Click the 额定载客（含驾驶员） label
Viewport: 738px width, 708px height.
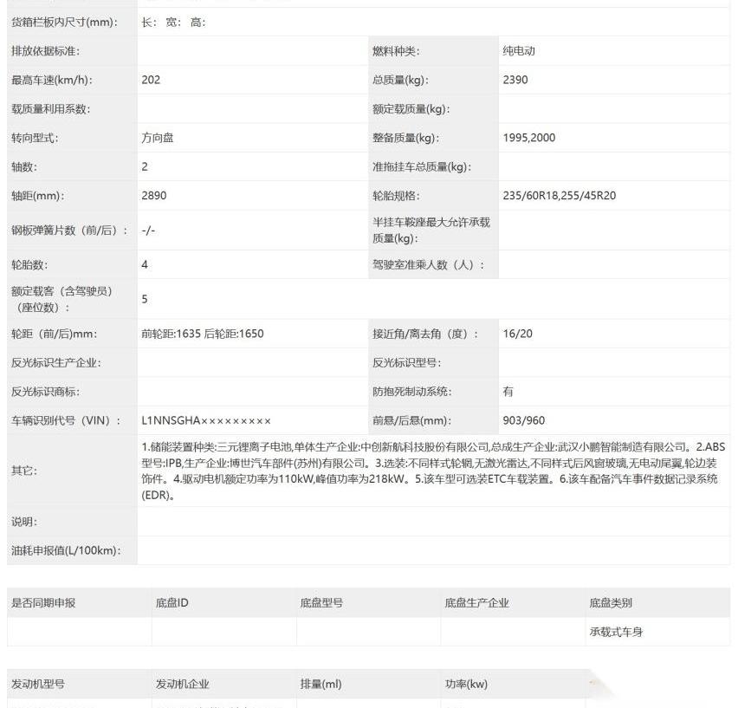(x=61, y=299)
